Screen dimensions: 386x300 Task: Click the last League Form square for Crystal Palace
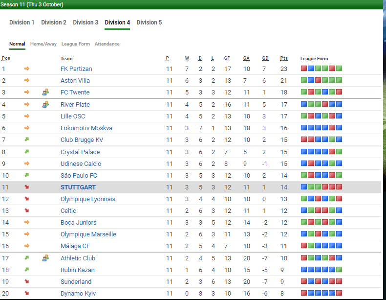(339, 152)
